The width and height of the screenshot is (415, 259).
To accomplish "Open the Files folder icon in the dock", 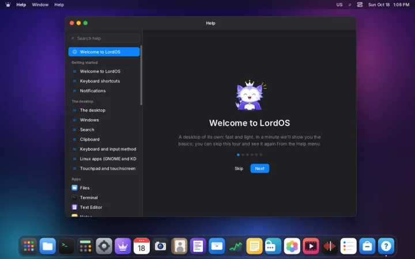I will tap(48, 246).
